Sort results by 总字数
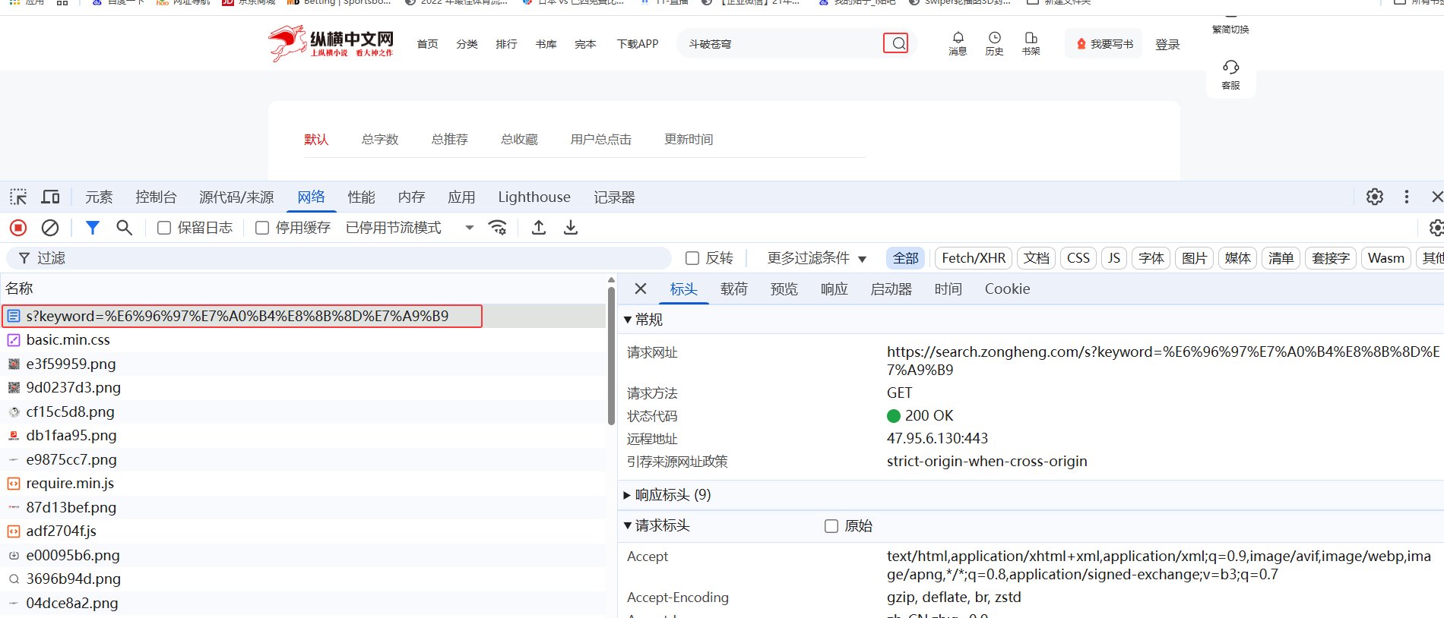This screenshot has width=1444, height=618. click(380, 140)
